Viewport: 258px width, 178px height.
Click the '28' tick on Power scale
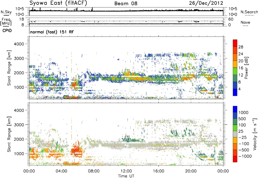coord(241,47)
